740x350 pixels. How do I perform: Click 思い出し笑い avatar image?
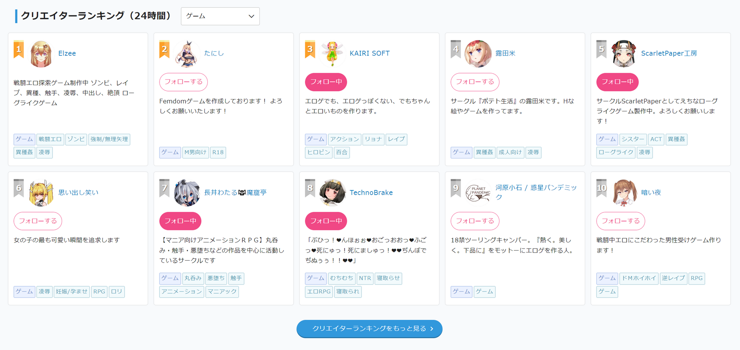coord(41,193)
